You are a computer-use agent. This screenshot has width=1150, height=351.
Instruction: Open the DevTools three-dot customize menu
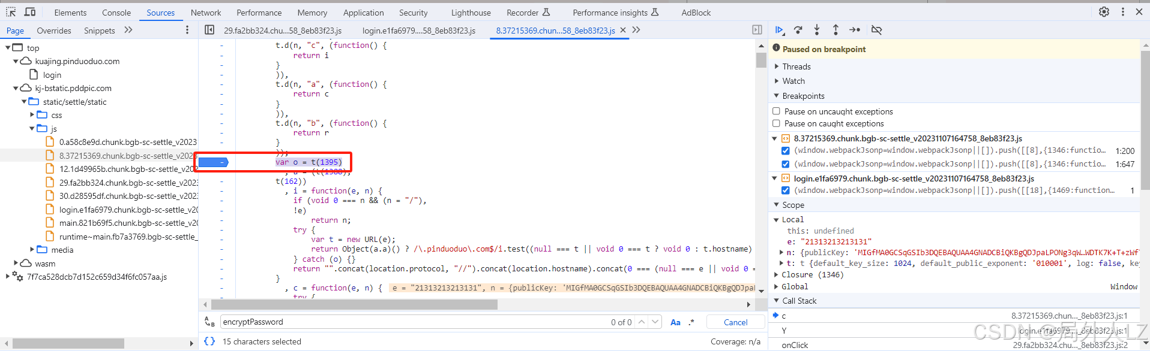[1123, 12]
